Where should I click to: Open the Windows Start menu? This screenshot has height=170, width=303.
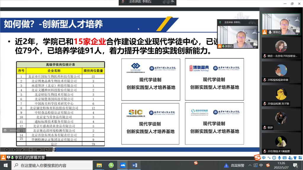click(x=5, y=165)
